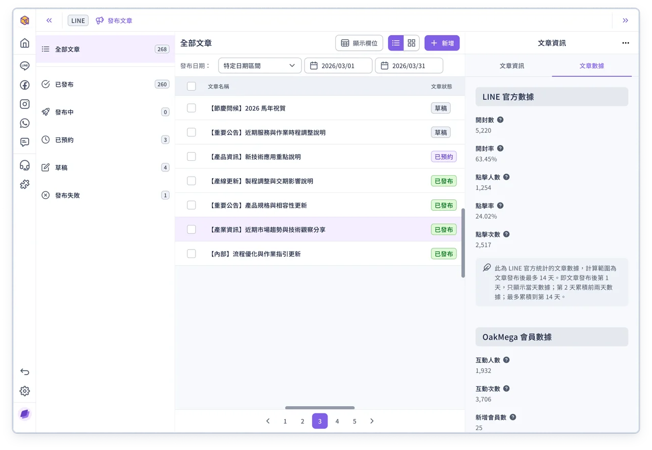Viewport: 652px width, 450px height.
Task: Go to the previous page arrow
Action: [268, 421]
